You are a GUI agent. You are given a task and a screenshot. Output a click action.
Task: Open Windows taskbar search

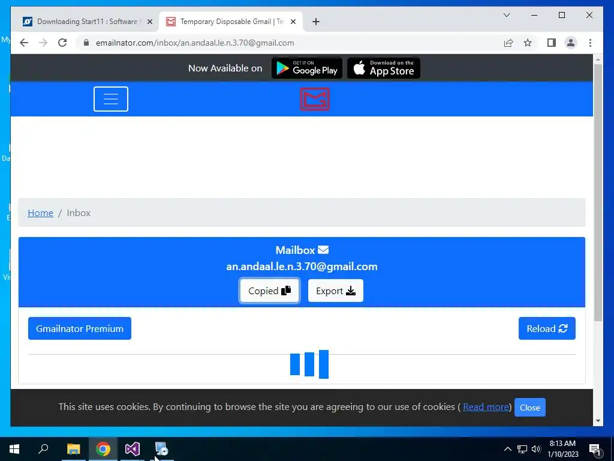click(x=43, y=449)
